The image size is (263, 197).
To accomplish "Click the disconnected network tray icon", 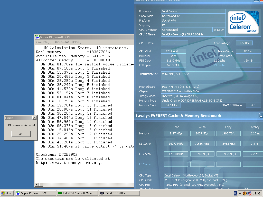I will (x=249, y=193).
